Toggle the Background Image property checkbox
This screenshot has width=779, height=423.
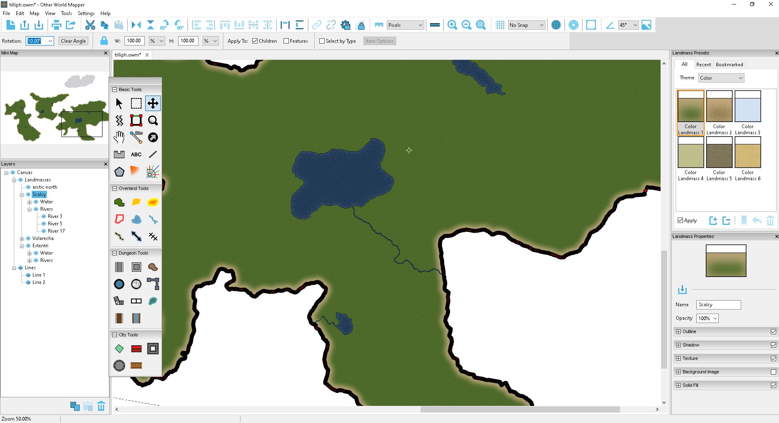click(774, 371)
